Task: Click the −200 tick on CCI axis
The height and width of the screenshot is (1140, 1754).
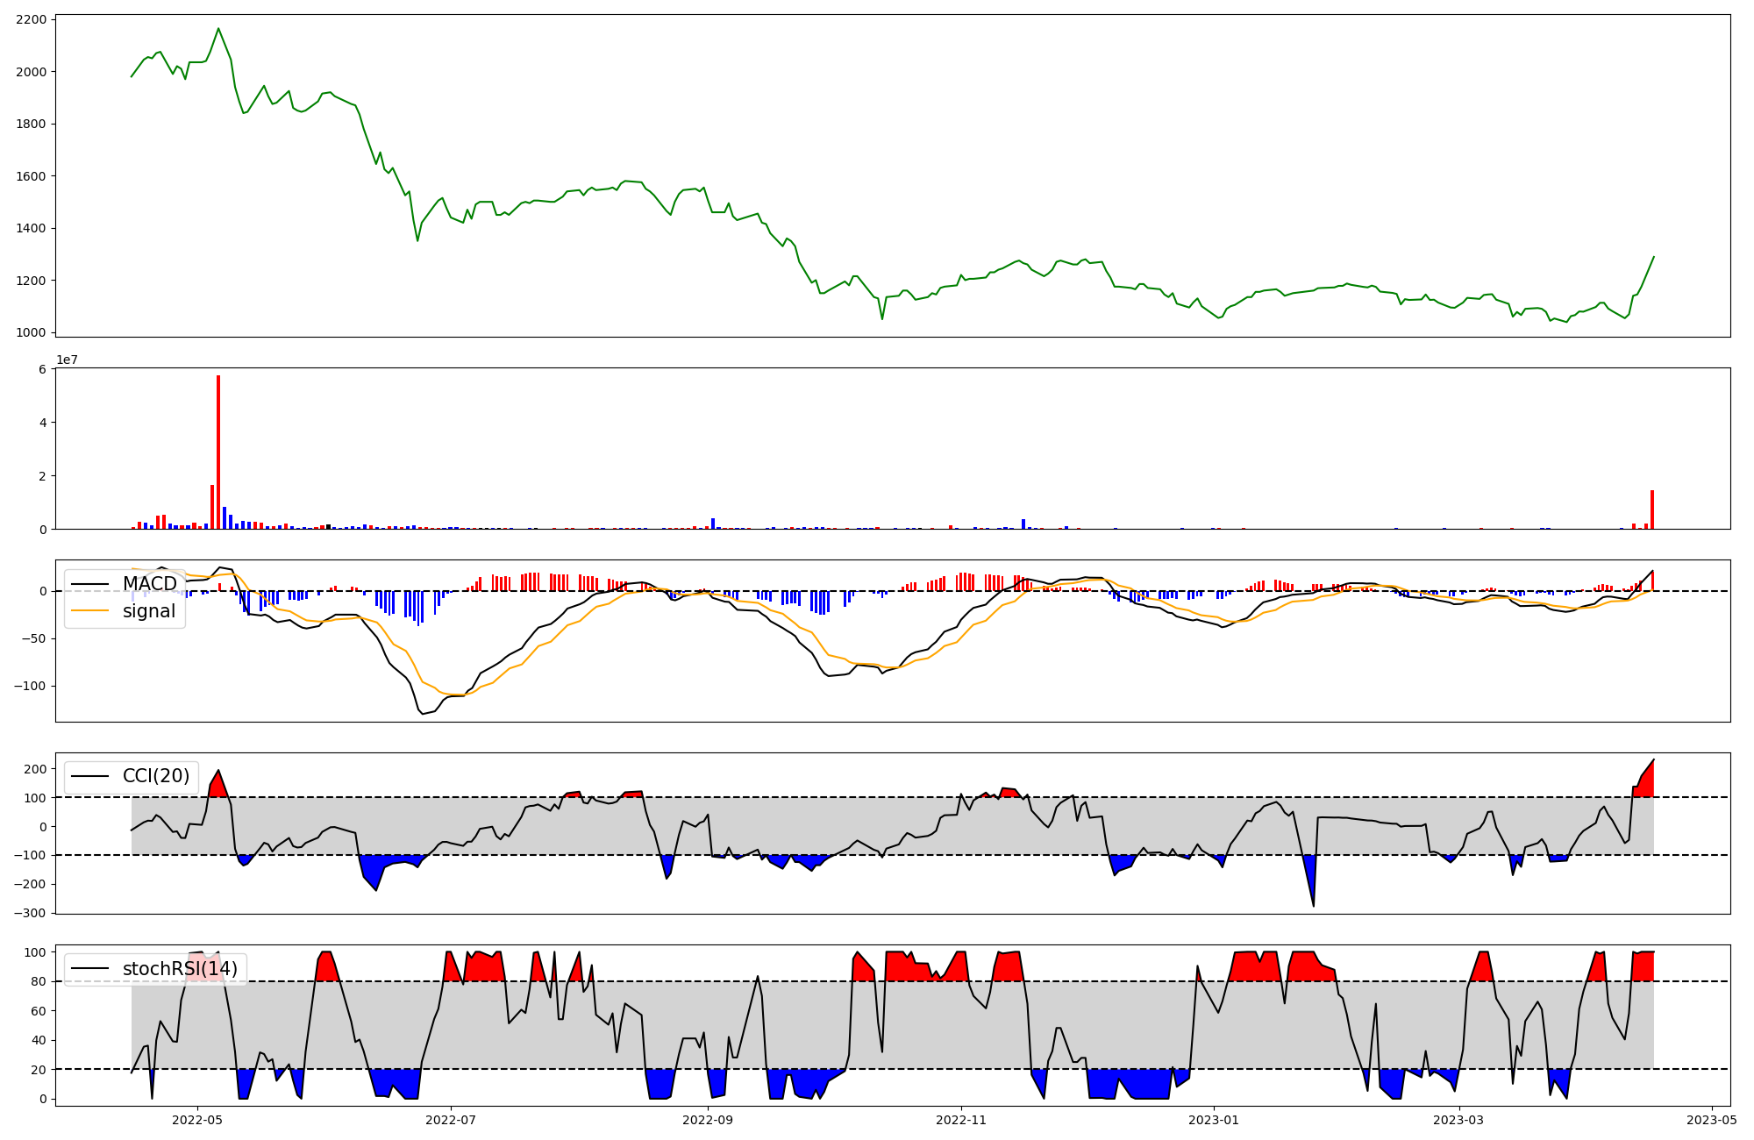Action: pyautogui.click(x=31, y=884)
